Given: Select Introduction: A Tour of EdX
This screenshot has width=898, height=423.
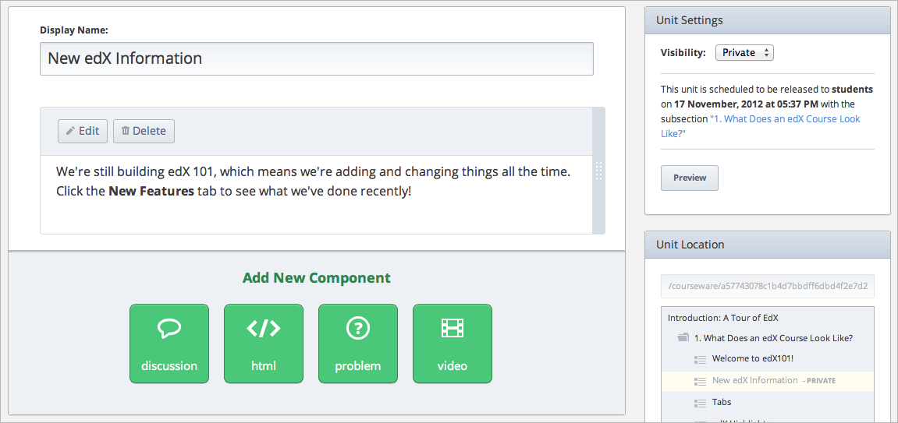Looking at the screenshot, I should pyautogui.click(x=722, y=318).
